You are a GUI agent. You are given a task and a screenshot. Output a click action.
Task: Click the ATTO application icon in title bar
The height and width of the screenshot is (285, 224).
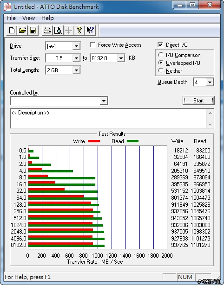click(x=7, y=7)
